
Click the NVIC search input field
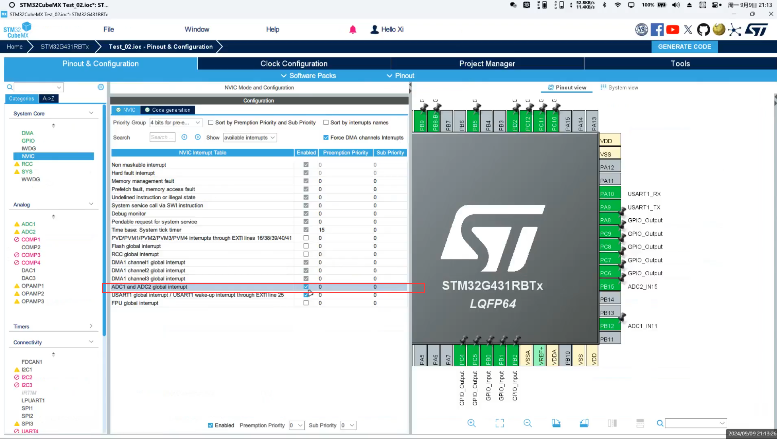[x=162, y=137]
